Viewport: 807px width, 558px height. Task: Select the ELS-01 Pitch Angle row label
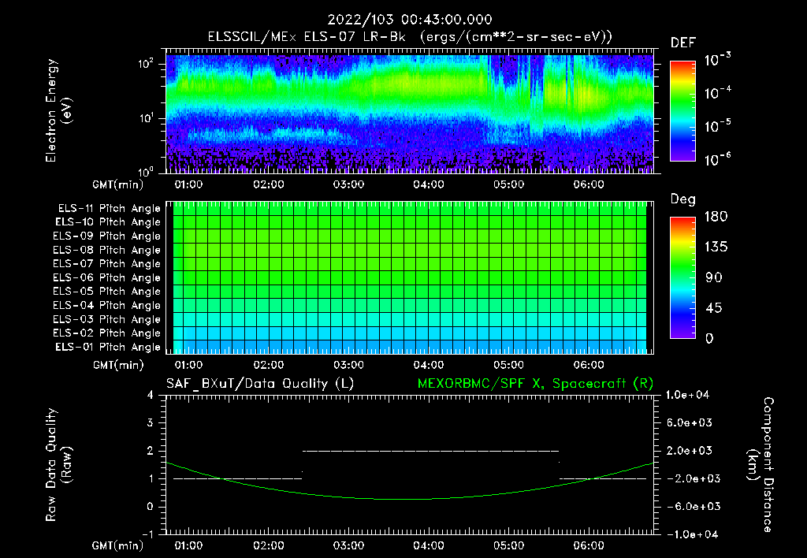pos(108,347)
